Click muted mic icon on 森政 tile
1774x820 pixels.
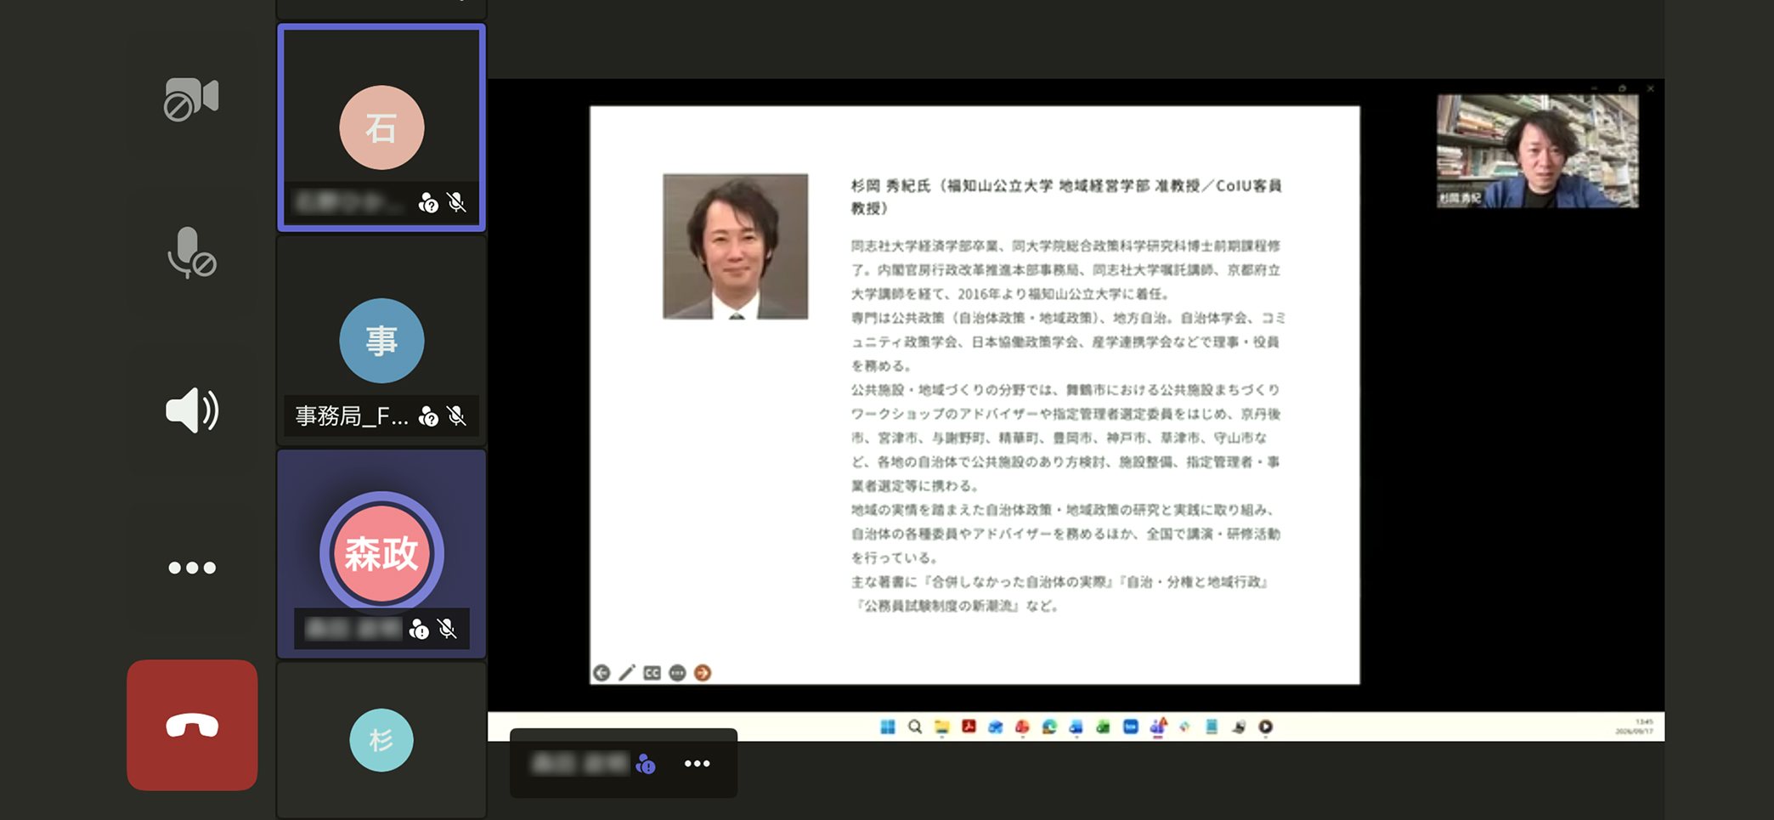pyautogui.click(x=447, y=629)
